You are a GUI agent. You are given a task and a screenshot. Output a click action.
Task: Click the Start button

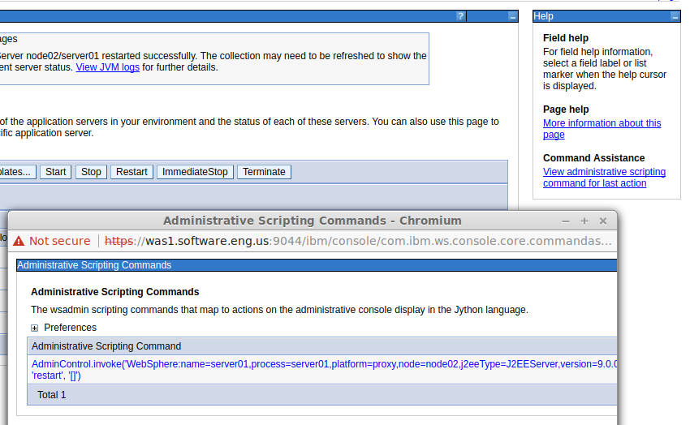55,172
